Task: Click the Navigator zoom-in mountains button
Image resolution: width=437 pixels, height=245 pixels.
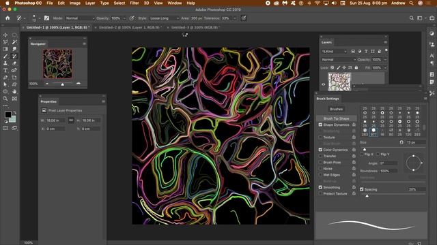Action: pos(79,84)
